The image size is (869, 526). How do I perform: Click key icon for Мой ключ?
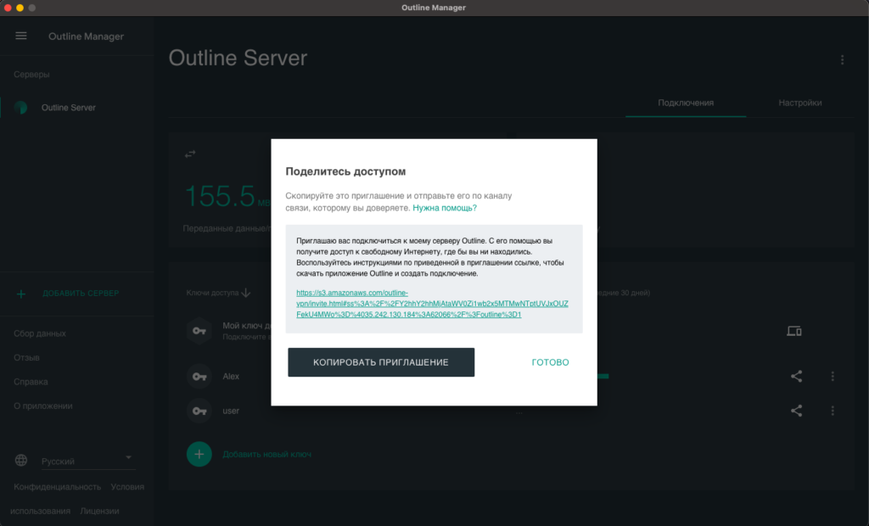click(199, 331)
